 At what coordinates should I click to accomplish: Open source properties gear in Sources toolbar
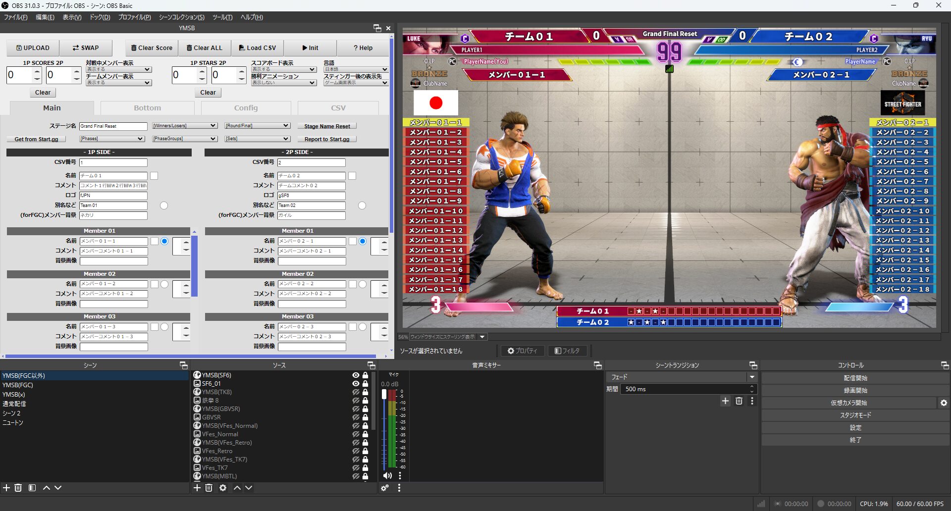(223, 488)
